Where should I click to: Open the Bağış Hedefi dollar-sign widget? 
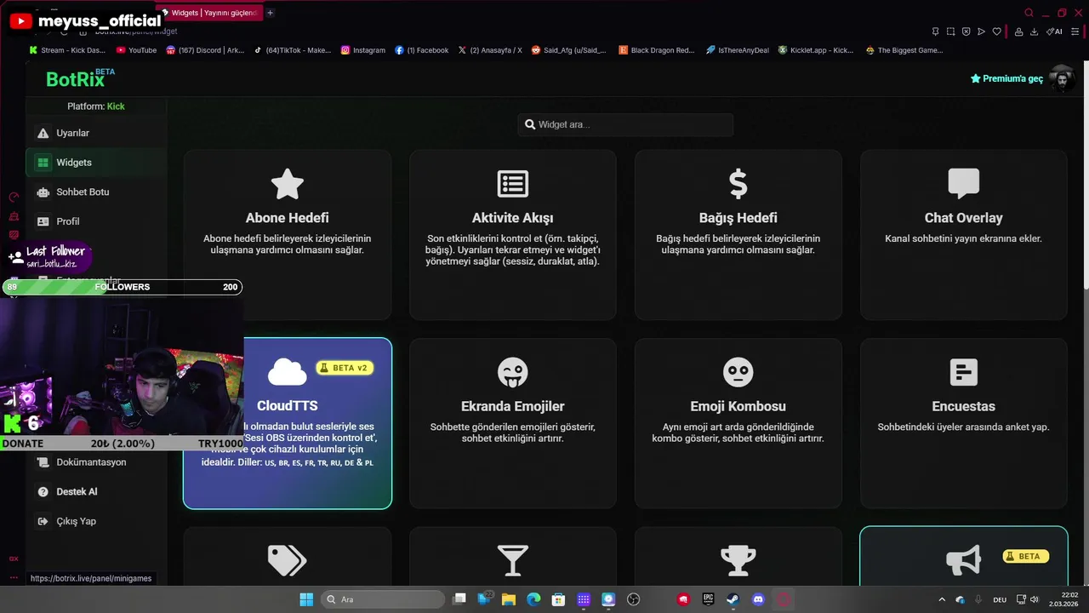[738, 235]
